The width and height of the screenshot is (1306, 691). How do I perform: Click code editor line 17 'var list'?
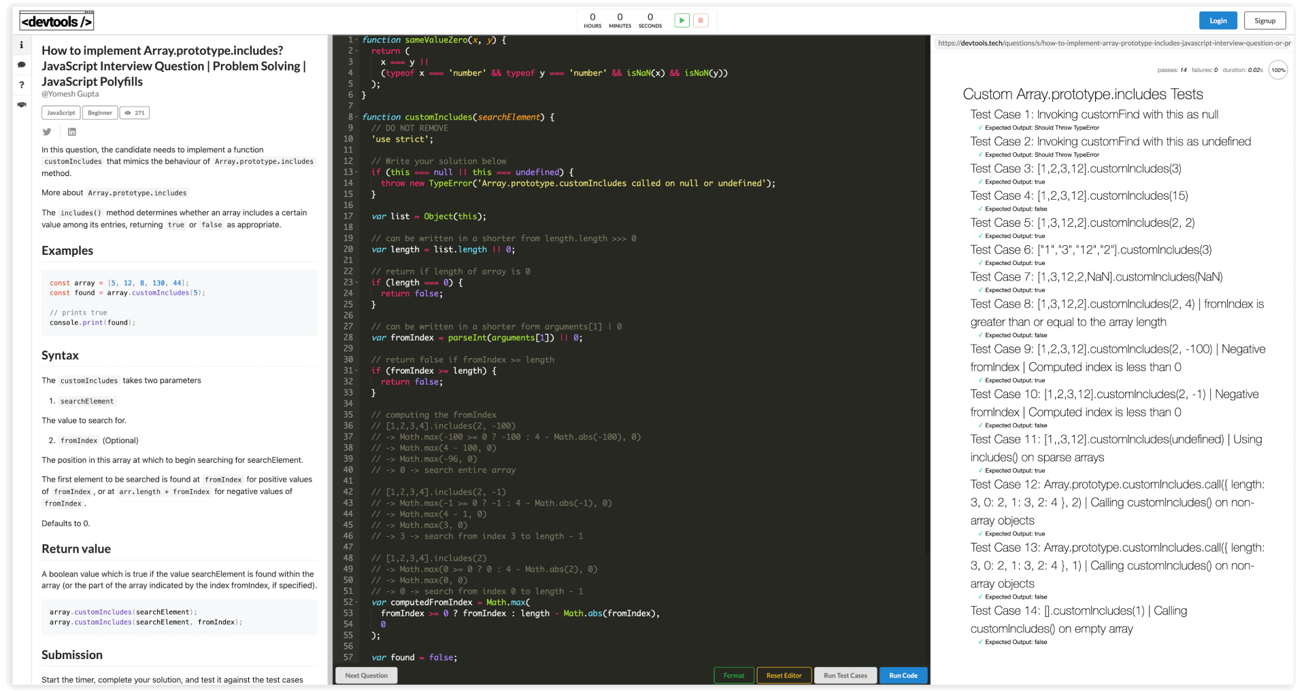click(429, 216)
